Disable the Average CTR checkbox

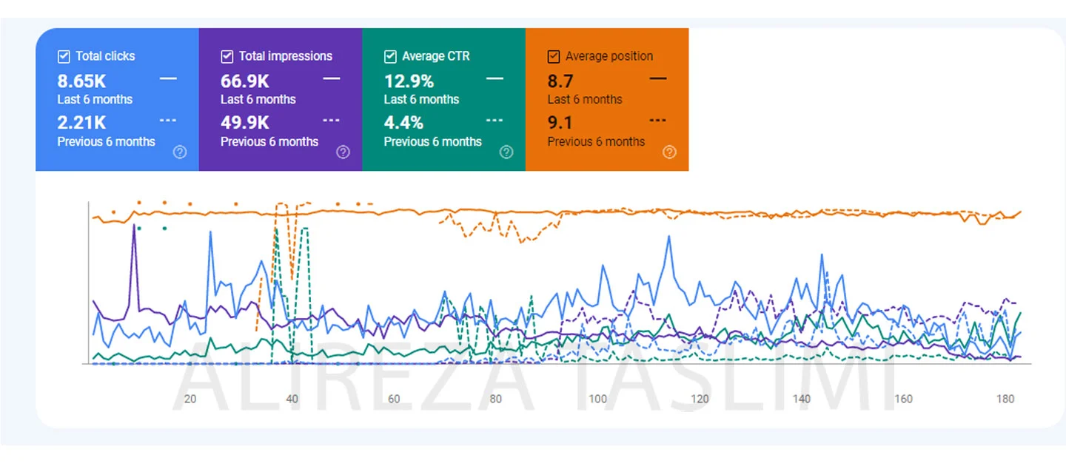[x=390, y=56]
